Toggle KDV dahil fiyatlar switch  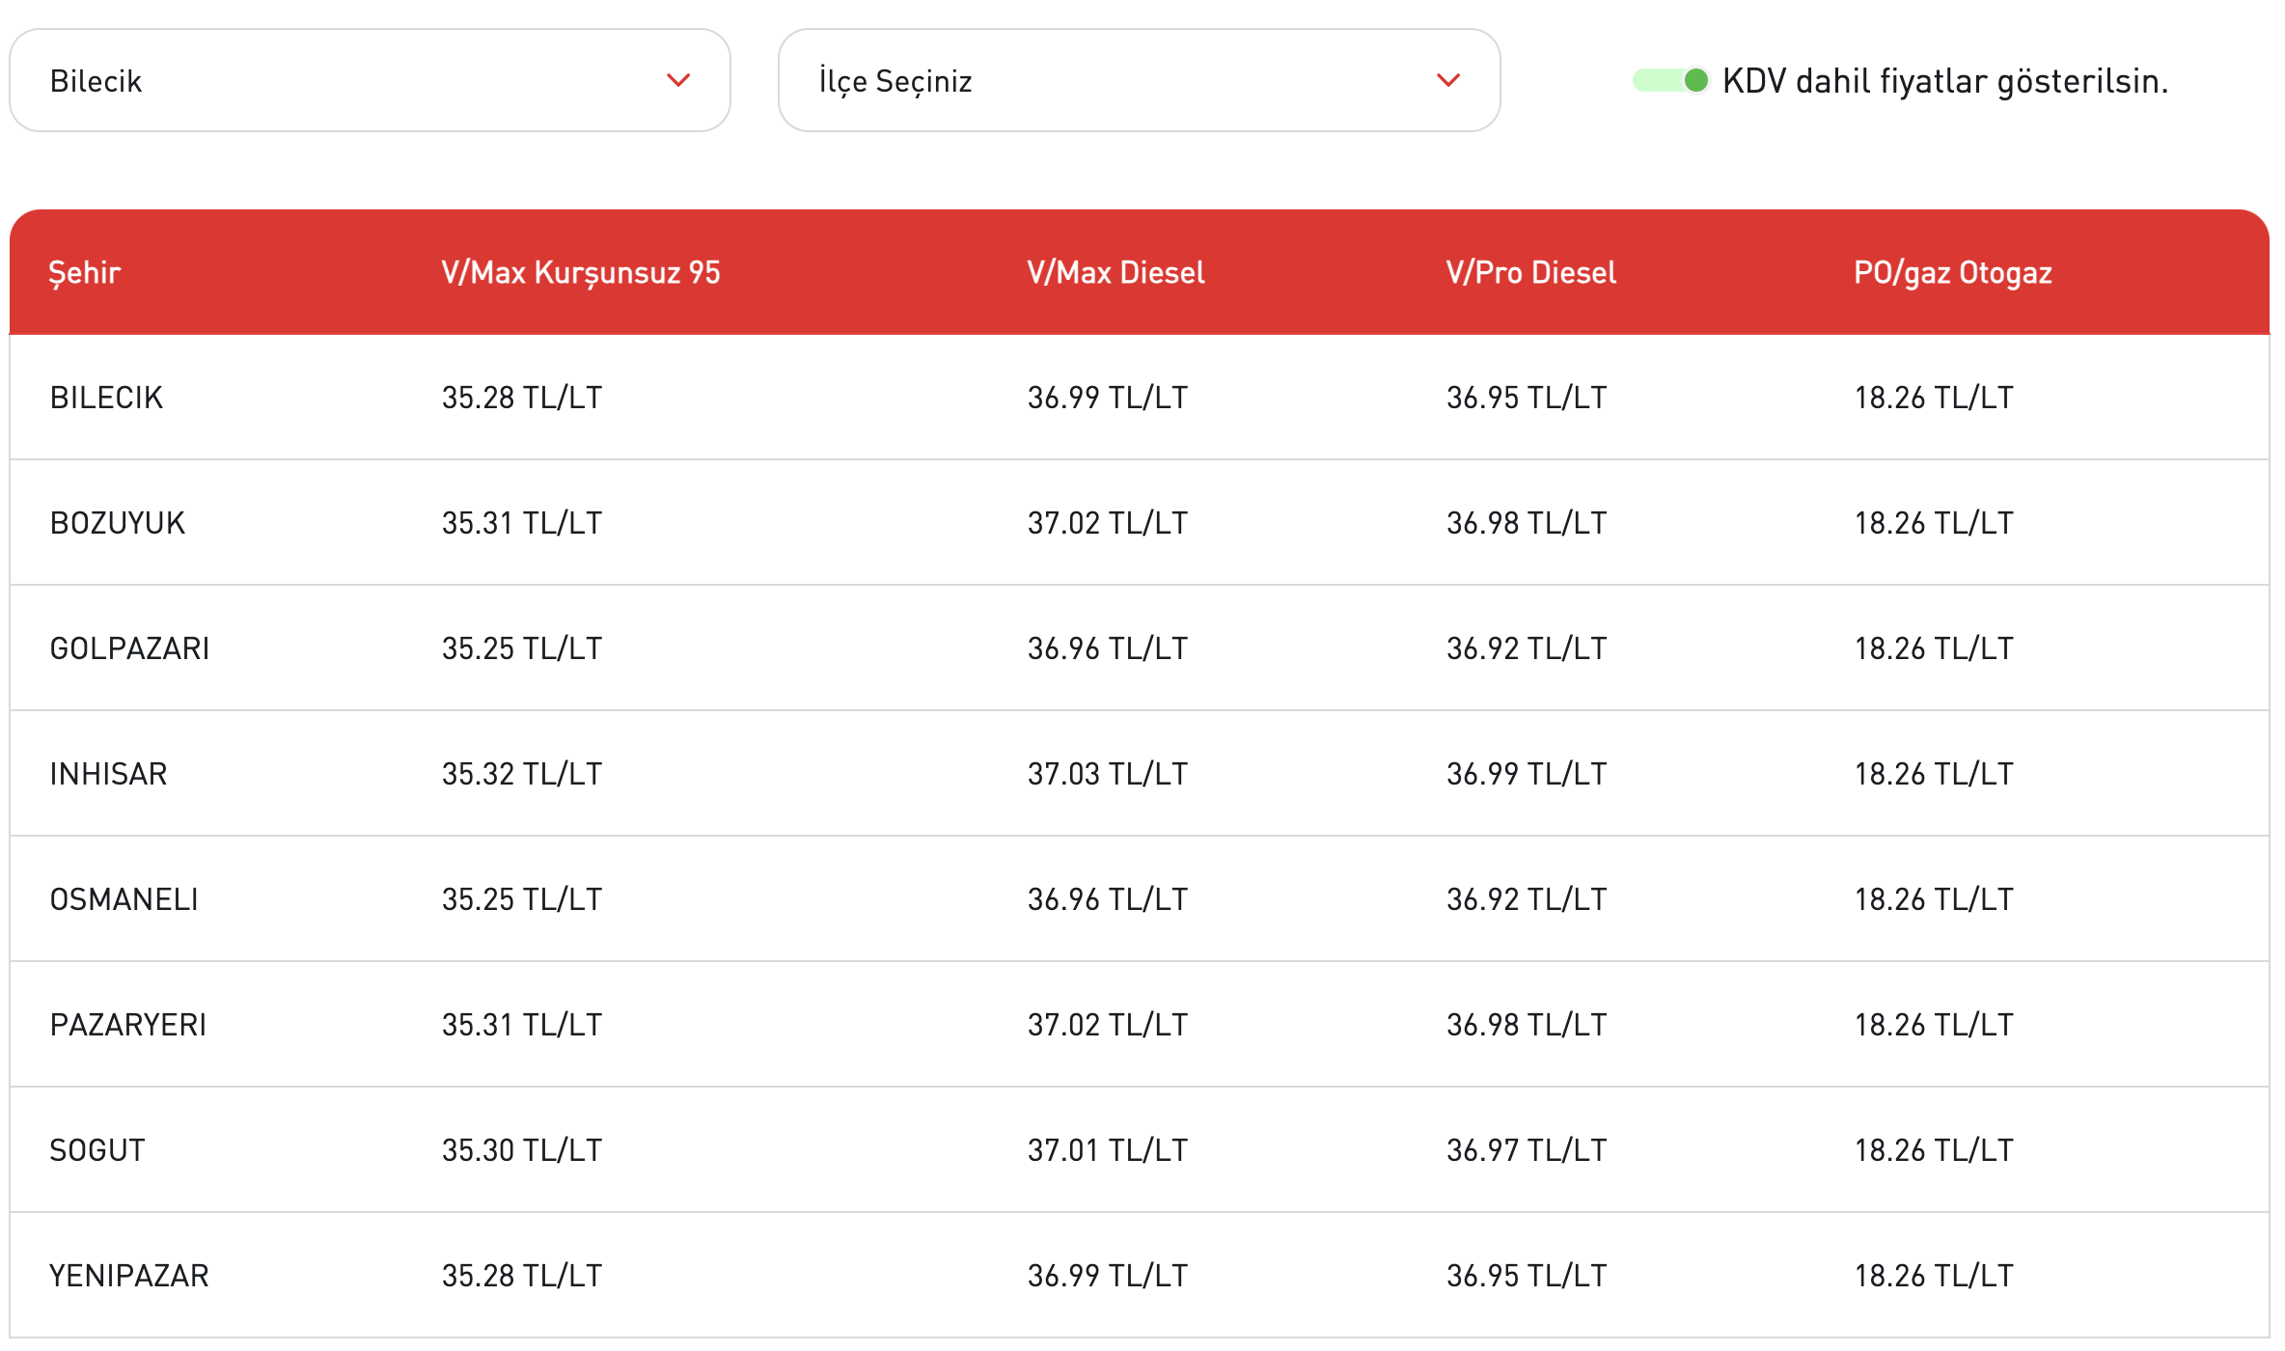pyautogui.click(x=1670, y=80)
